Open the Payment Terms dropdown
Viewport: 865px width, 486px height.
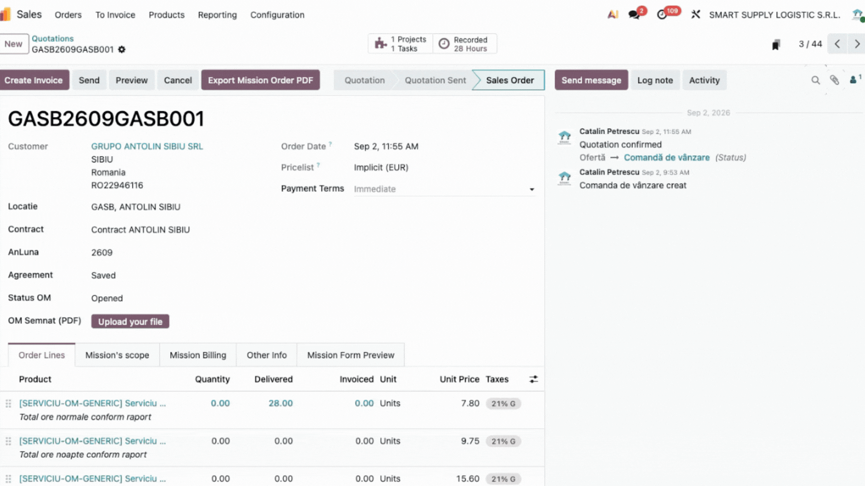pos(444,189)
